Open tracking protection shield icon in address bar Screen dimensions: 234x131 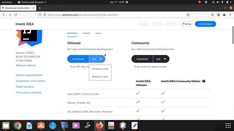(40, 15)
